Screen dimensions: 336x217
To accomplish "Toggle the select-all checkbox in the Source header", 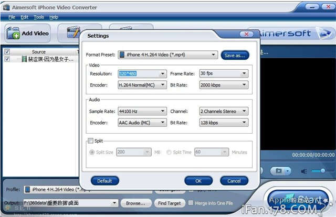I will (7, 52).
